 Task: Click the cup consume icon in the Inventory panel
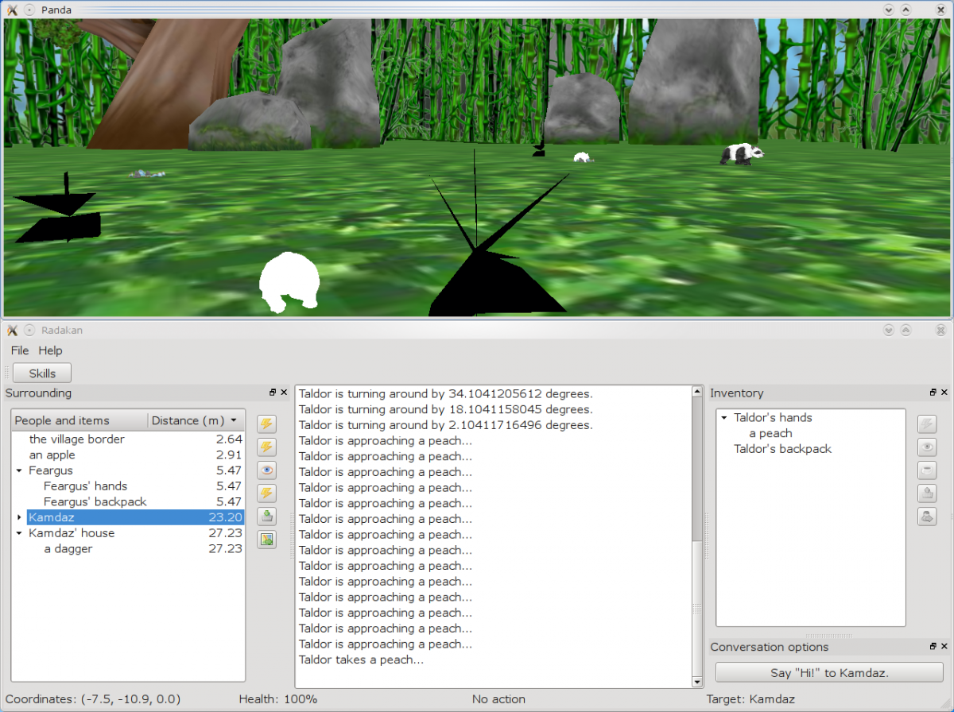(928, 470)
